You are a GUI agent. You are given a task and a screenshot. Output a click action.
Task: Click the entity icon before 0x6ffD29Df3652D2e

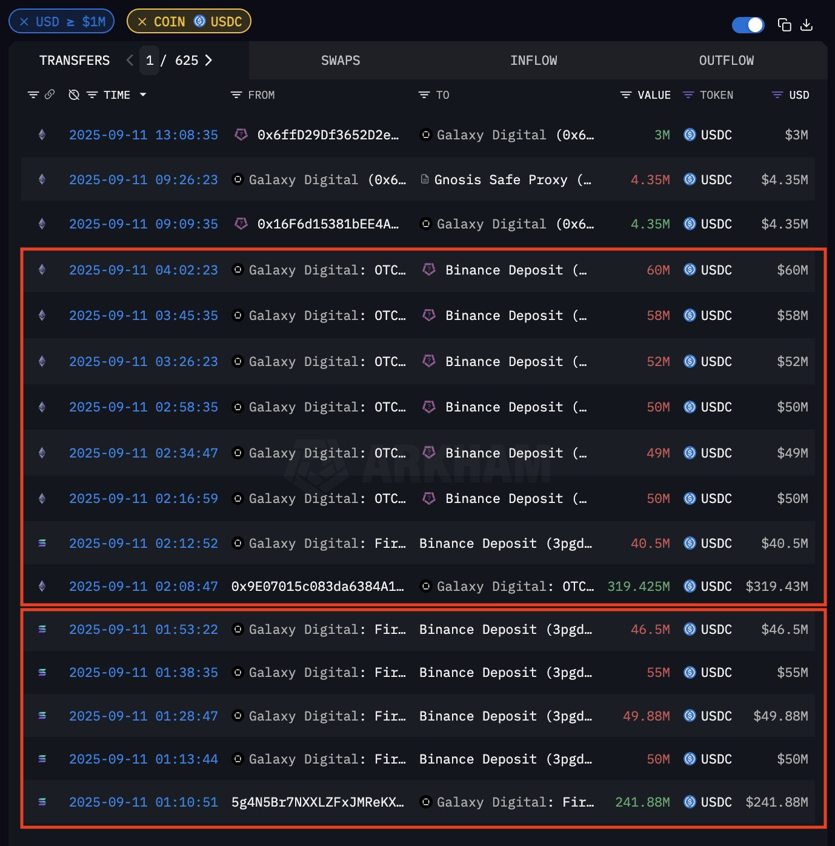click(x=241, y=134)
